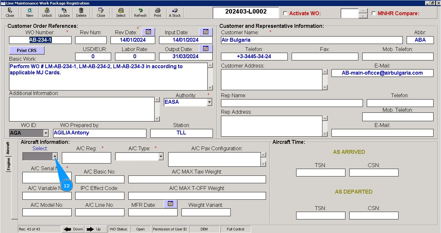441x233 pixels.
Task: Switch to the Engine vertical tab
Action: pos(8,164)
